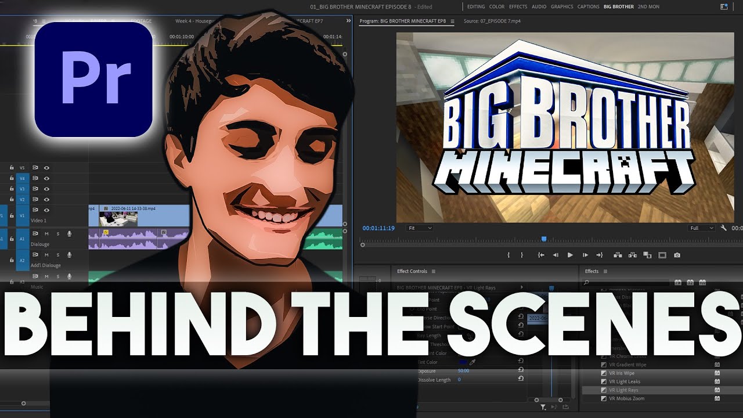Screen dimensions: 743x418
Task: Hide Video 1 track output eye icon
Action: [x=46, y=210]
